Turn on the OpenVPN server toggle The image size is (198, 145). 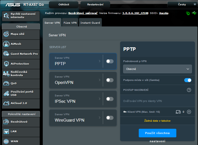[x=110, y=80]
